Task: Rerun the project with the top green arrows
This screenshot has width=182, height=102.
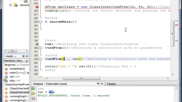Action: [x=33, y=88]
